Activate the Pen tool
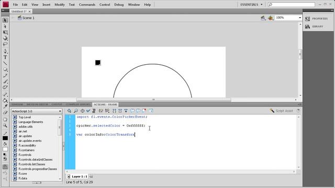Screen dimensions: 335x188 coord(5,51)
